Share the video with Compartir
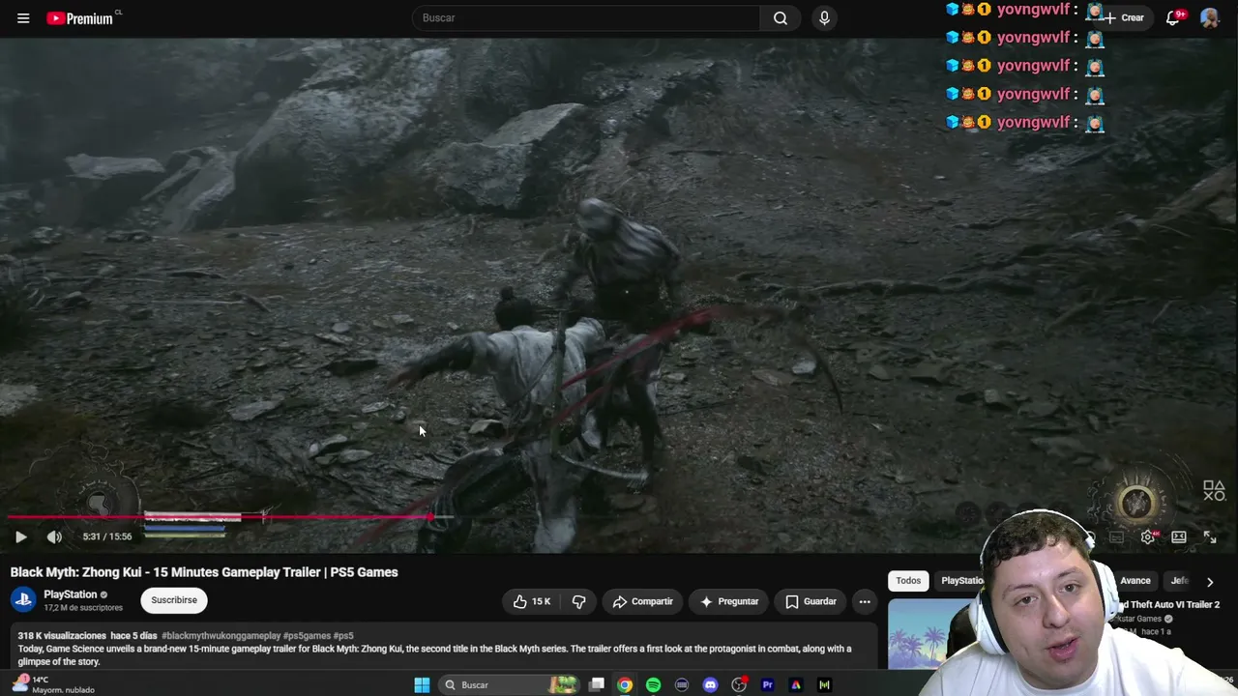The height and width of the screenshot is (696, 1238). coord(642,601)
